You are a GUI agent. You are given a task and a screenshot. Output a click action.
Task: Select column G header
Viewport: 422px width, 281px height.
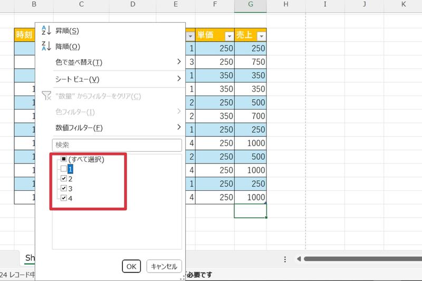click(x=250, y=5)
